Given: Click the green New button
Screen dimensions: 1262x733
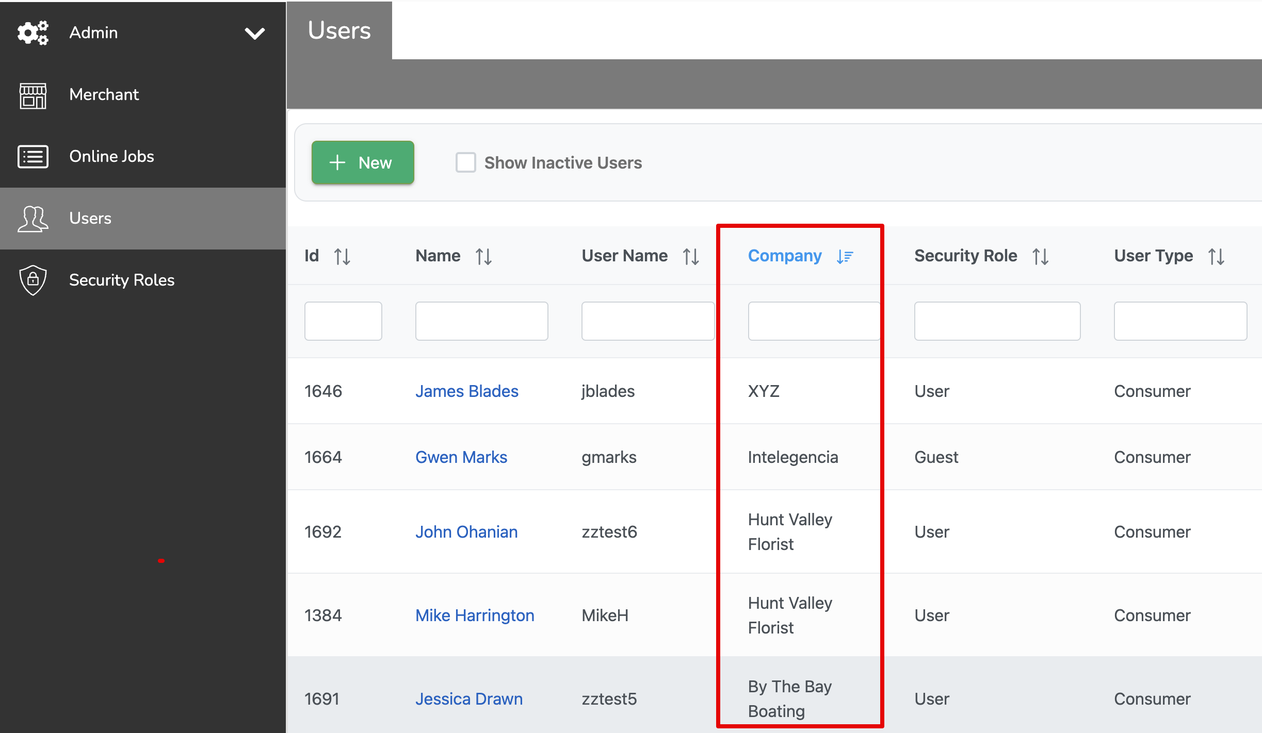Looking at the screenshot, I should tap(363, 162).
